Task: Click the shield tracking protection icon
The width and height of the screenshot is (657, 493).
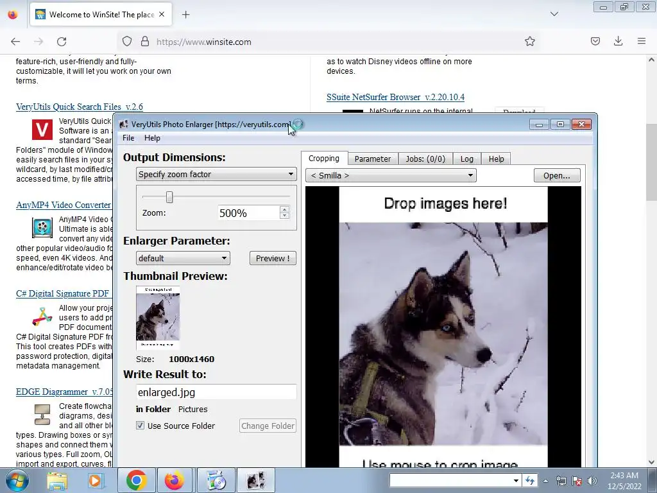Action: pos(127,42)
